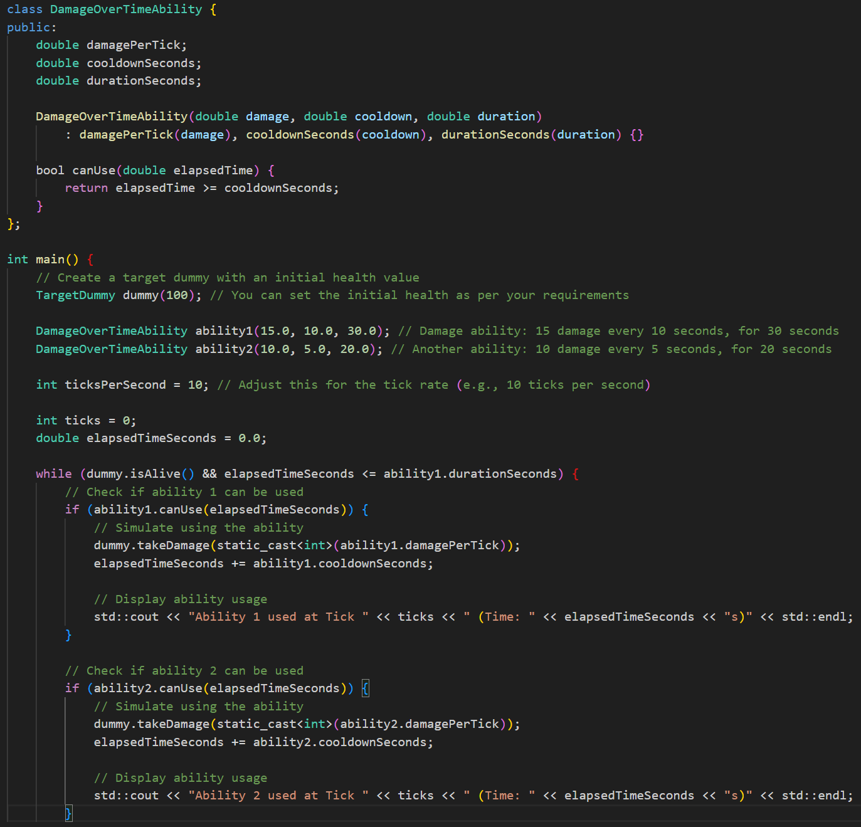Click the value 100 in dummy(100)

click(x=177, y=295)
